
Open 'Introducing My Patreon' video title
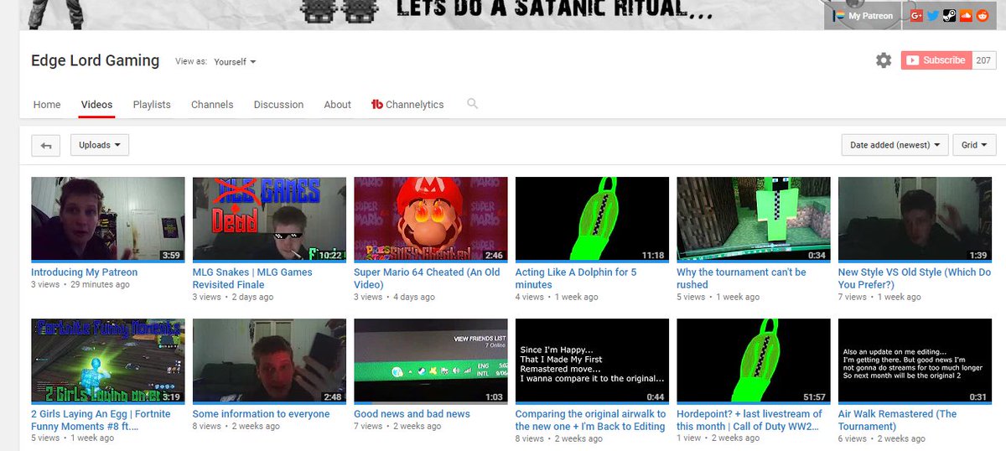pos(84,272)
